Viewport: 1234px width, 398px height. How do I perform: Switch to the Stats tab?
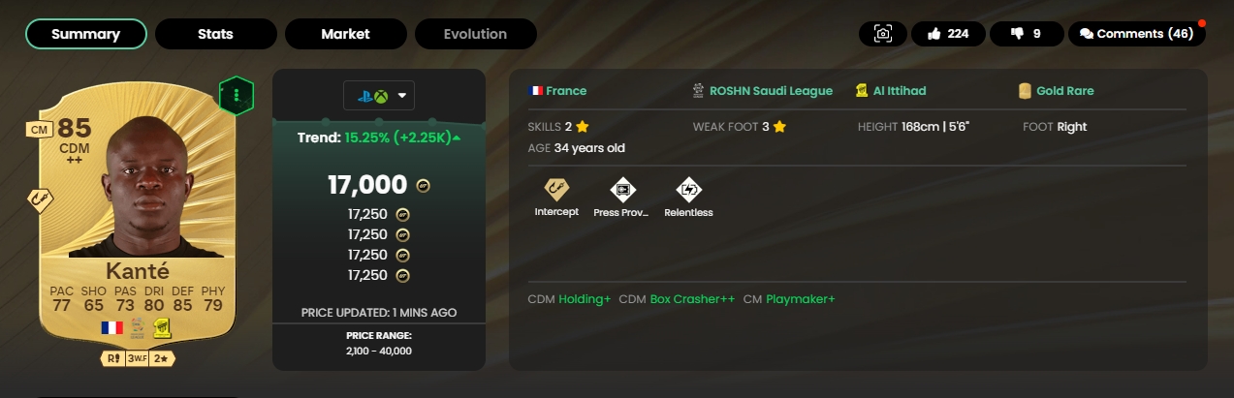coord(215,34)
